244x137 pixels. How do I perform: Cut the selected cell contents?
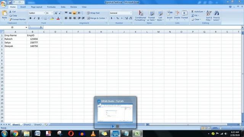pyautogui.click(x=13, y=11)
